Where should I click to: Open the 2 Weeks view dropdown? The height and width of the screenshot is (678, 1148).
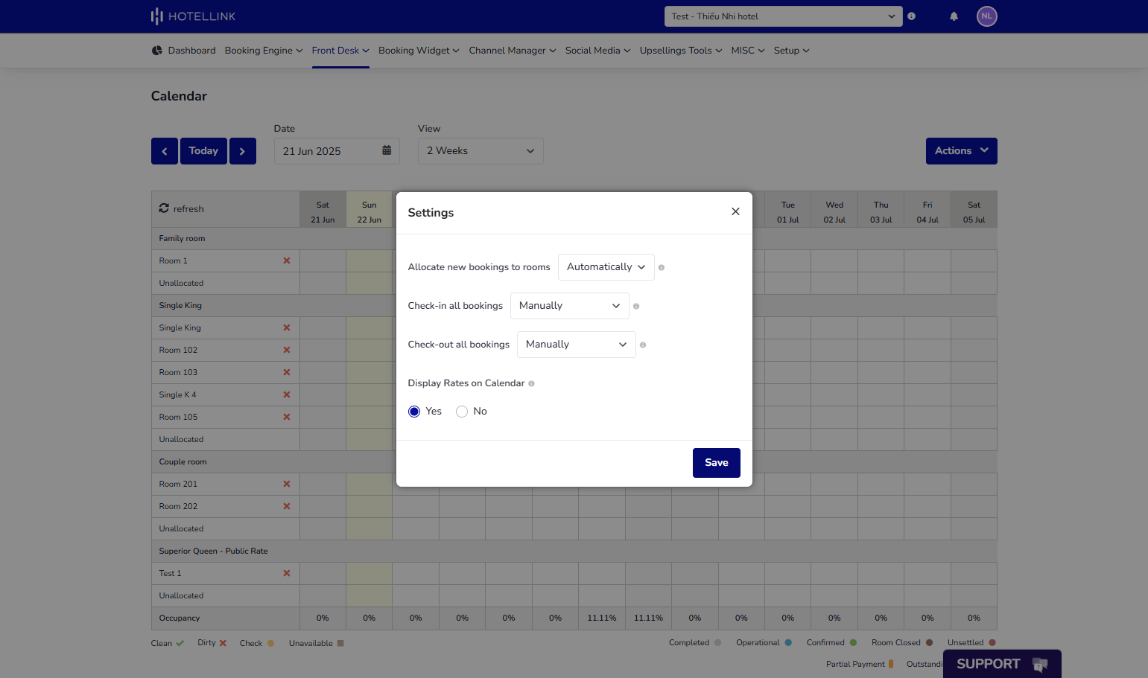coord(481,151)
